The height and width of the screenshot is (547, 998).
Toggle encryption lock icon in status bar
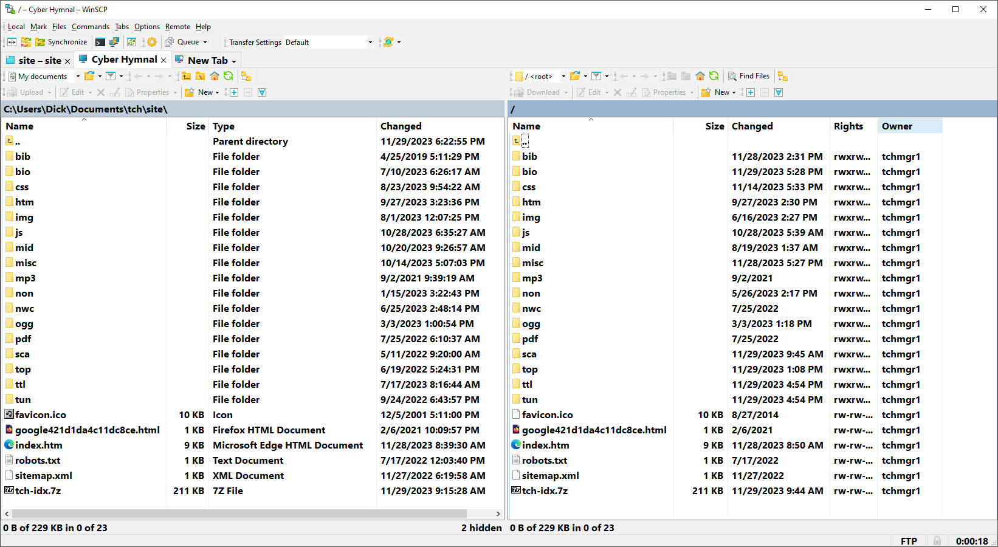click(937, 541)
